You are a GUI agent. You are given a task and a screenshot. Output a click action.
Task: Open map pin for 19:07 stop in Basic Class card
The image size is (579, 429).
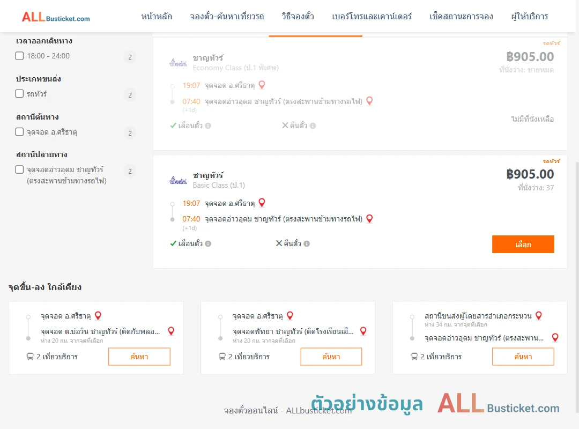click(x=262, y=203)
